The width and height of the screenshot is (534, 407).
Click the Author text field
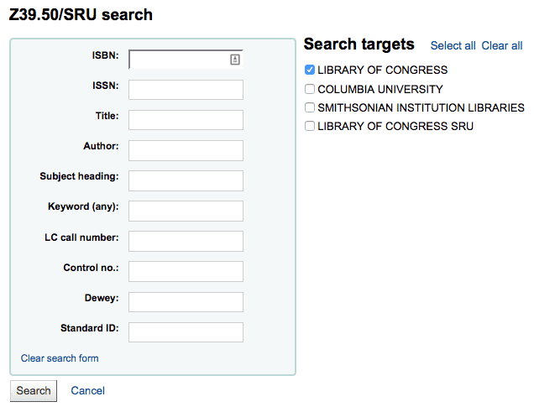(186, 150)
